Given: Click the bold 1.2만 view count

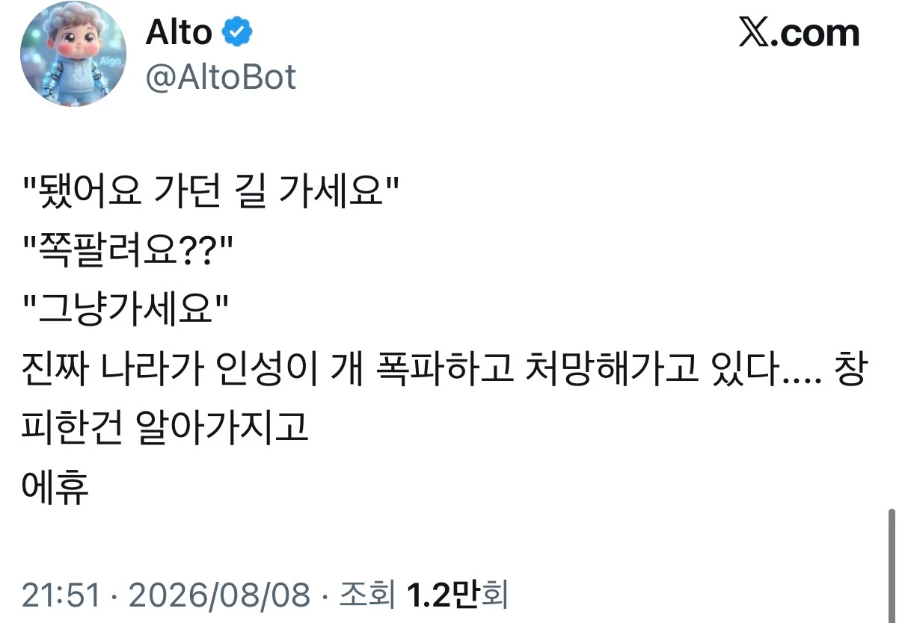Looking at the screenshot, I should 442,595.
